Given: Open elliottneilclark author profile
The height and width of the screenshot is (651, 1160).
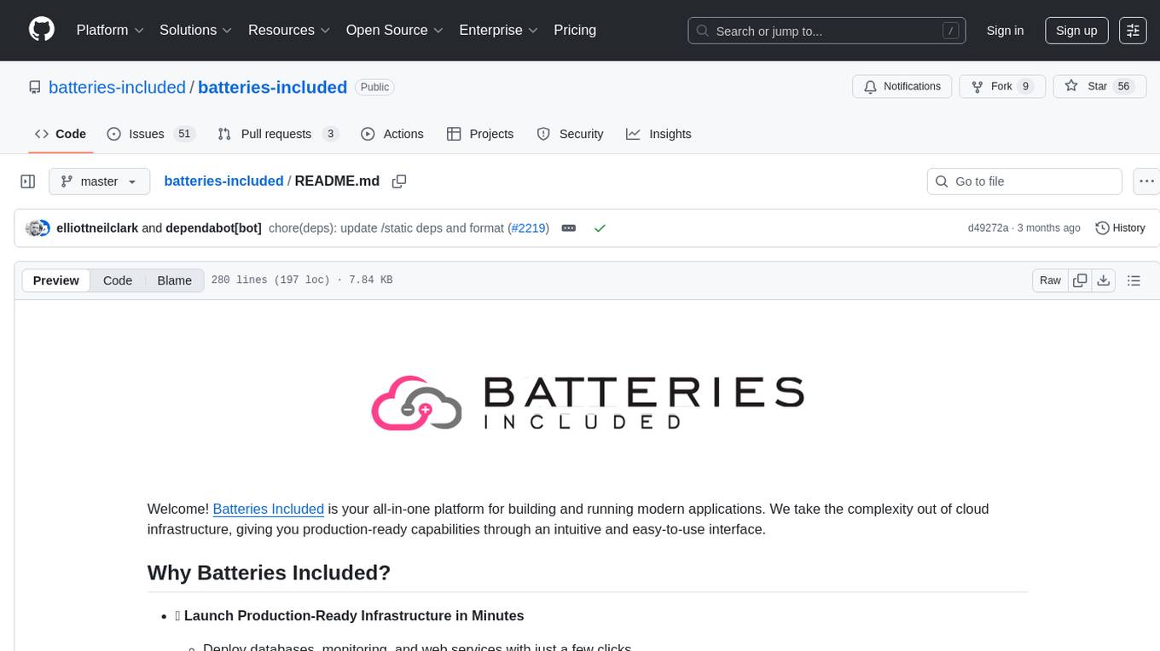Looking at the screenshot, I should click(x=97, y=228).
